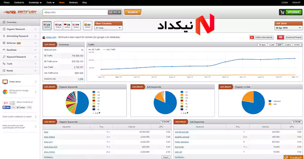Click the PDF icon for Download Report
The image size is (304, 159).
point(280,37)
